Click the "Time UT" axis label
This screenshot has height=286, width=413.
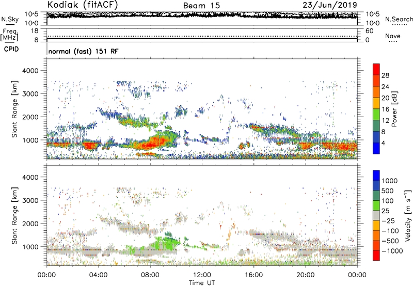point(202,283)
